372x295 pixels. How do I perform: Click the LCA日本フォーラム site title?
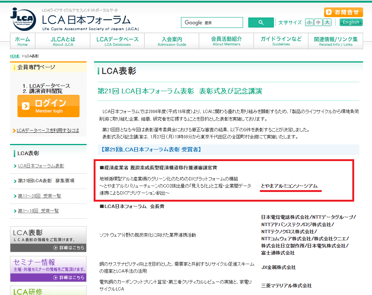[86, 20]
